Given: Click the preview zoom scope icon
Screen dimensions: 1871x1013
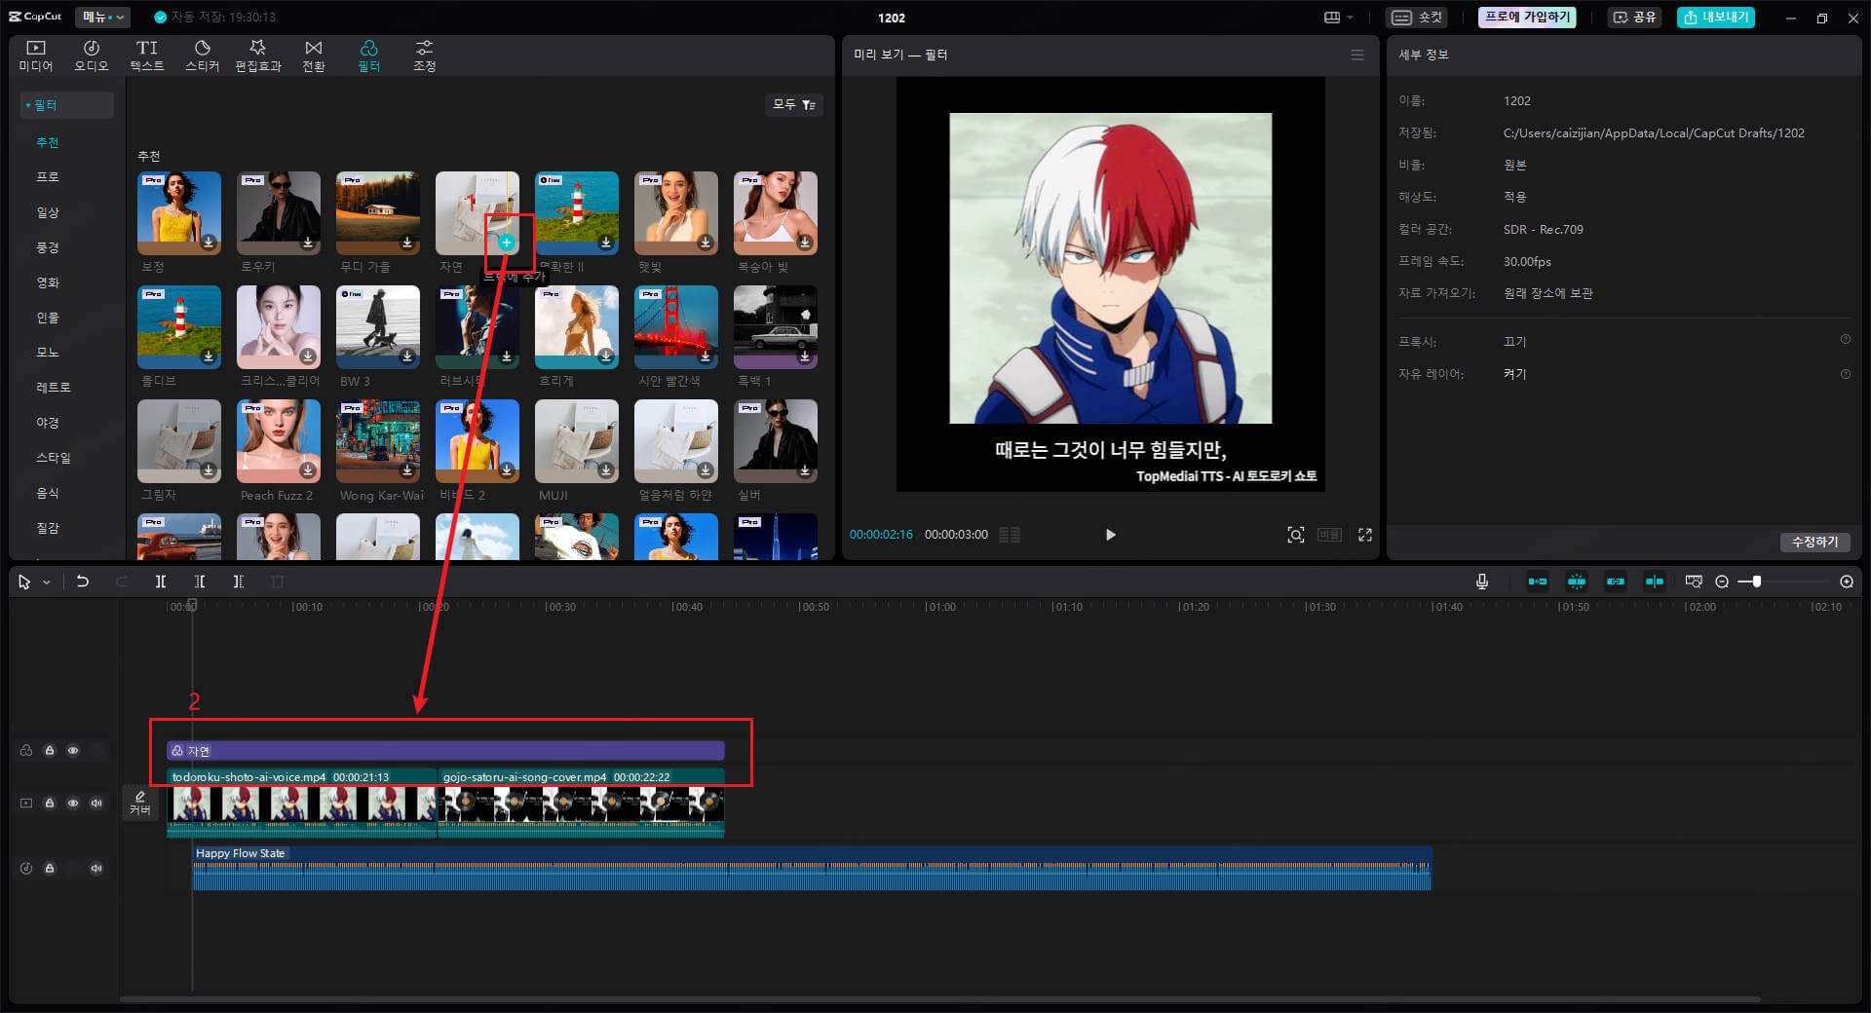Looking at the screenshot, I should [x=1296, y=535].
